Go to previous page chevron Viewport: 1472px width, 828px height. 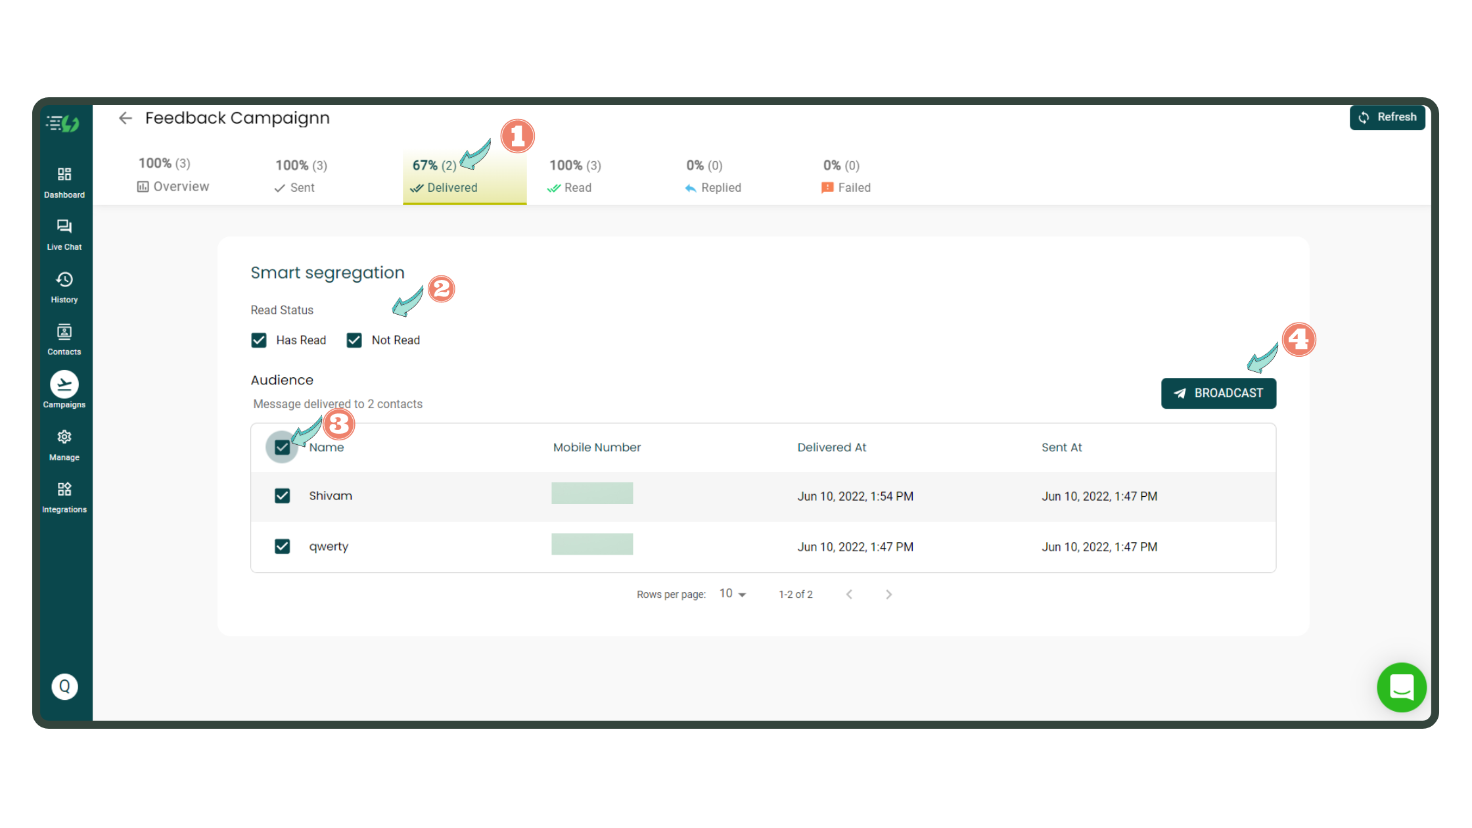click(x=849, y=595)
